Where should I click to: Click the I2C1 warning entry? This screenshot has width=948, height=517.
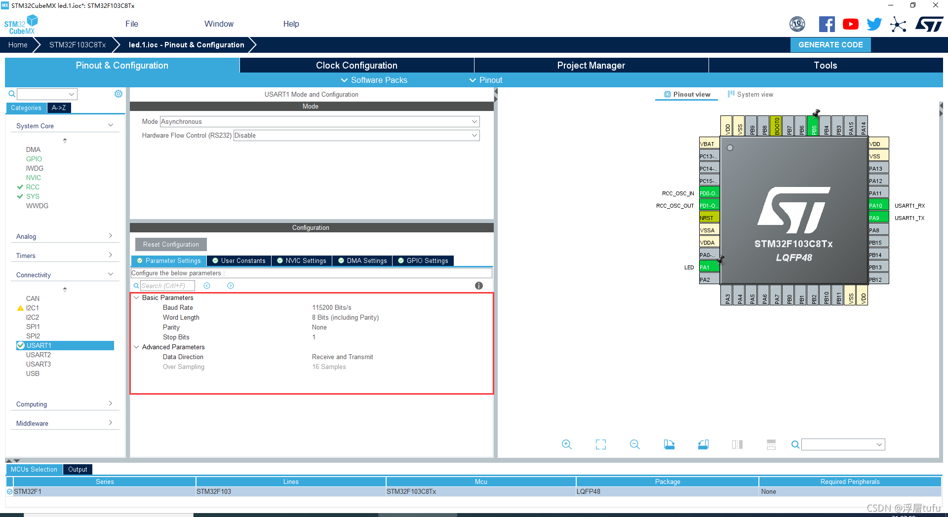(33, 308)
